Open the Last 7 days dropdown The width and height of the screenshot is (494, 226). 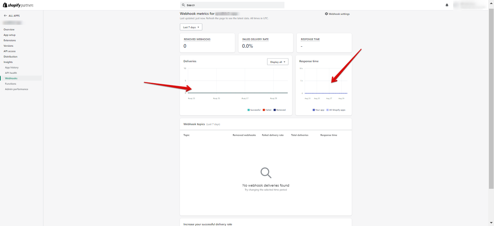pos(191,27)
